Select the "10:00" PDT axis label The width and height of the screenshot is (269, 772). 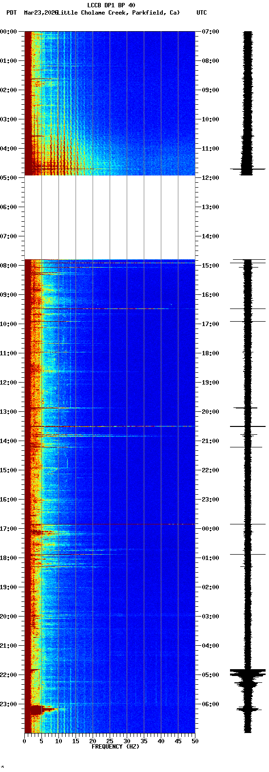click(x=8, y=324)
